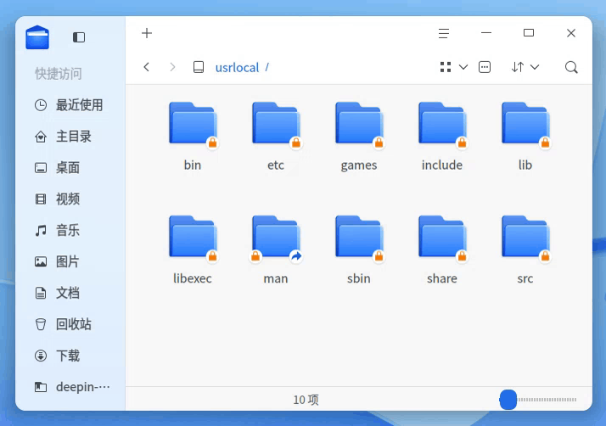This screenshot has height=426, width=606.
Task: Select the bin folder icon
Action: pyautogui.click(x=193, y=125)
